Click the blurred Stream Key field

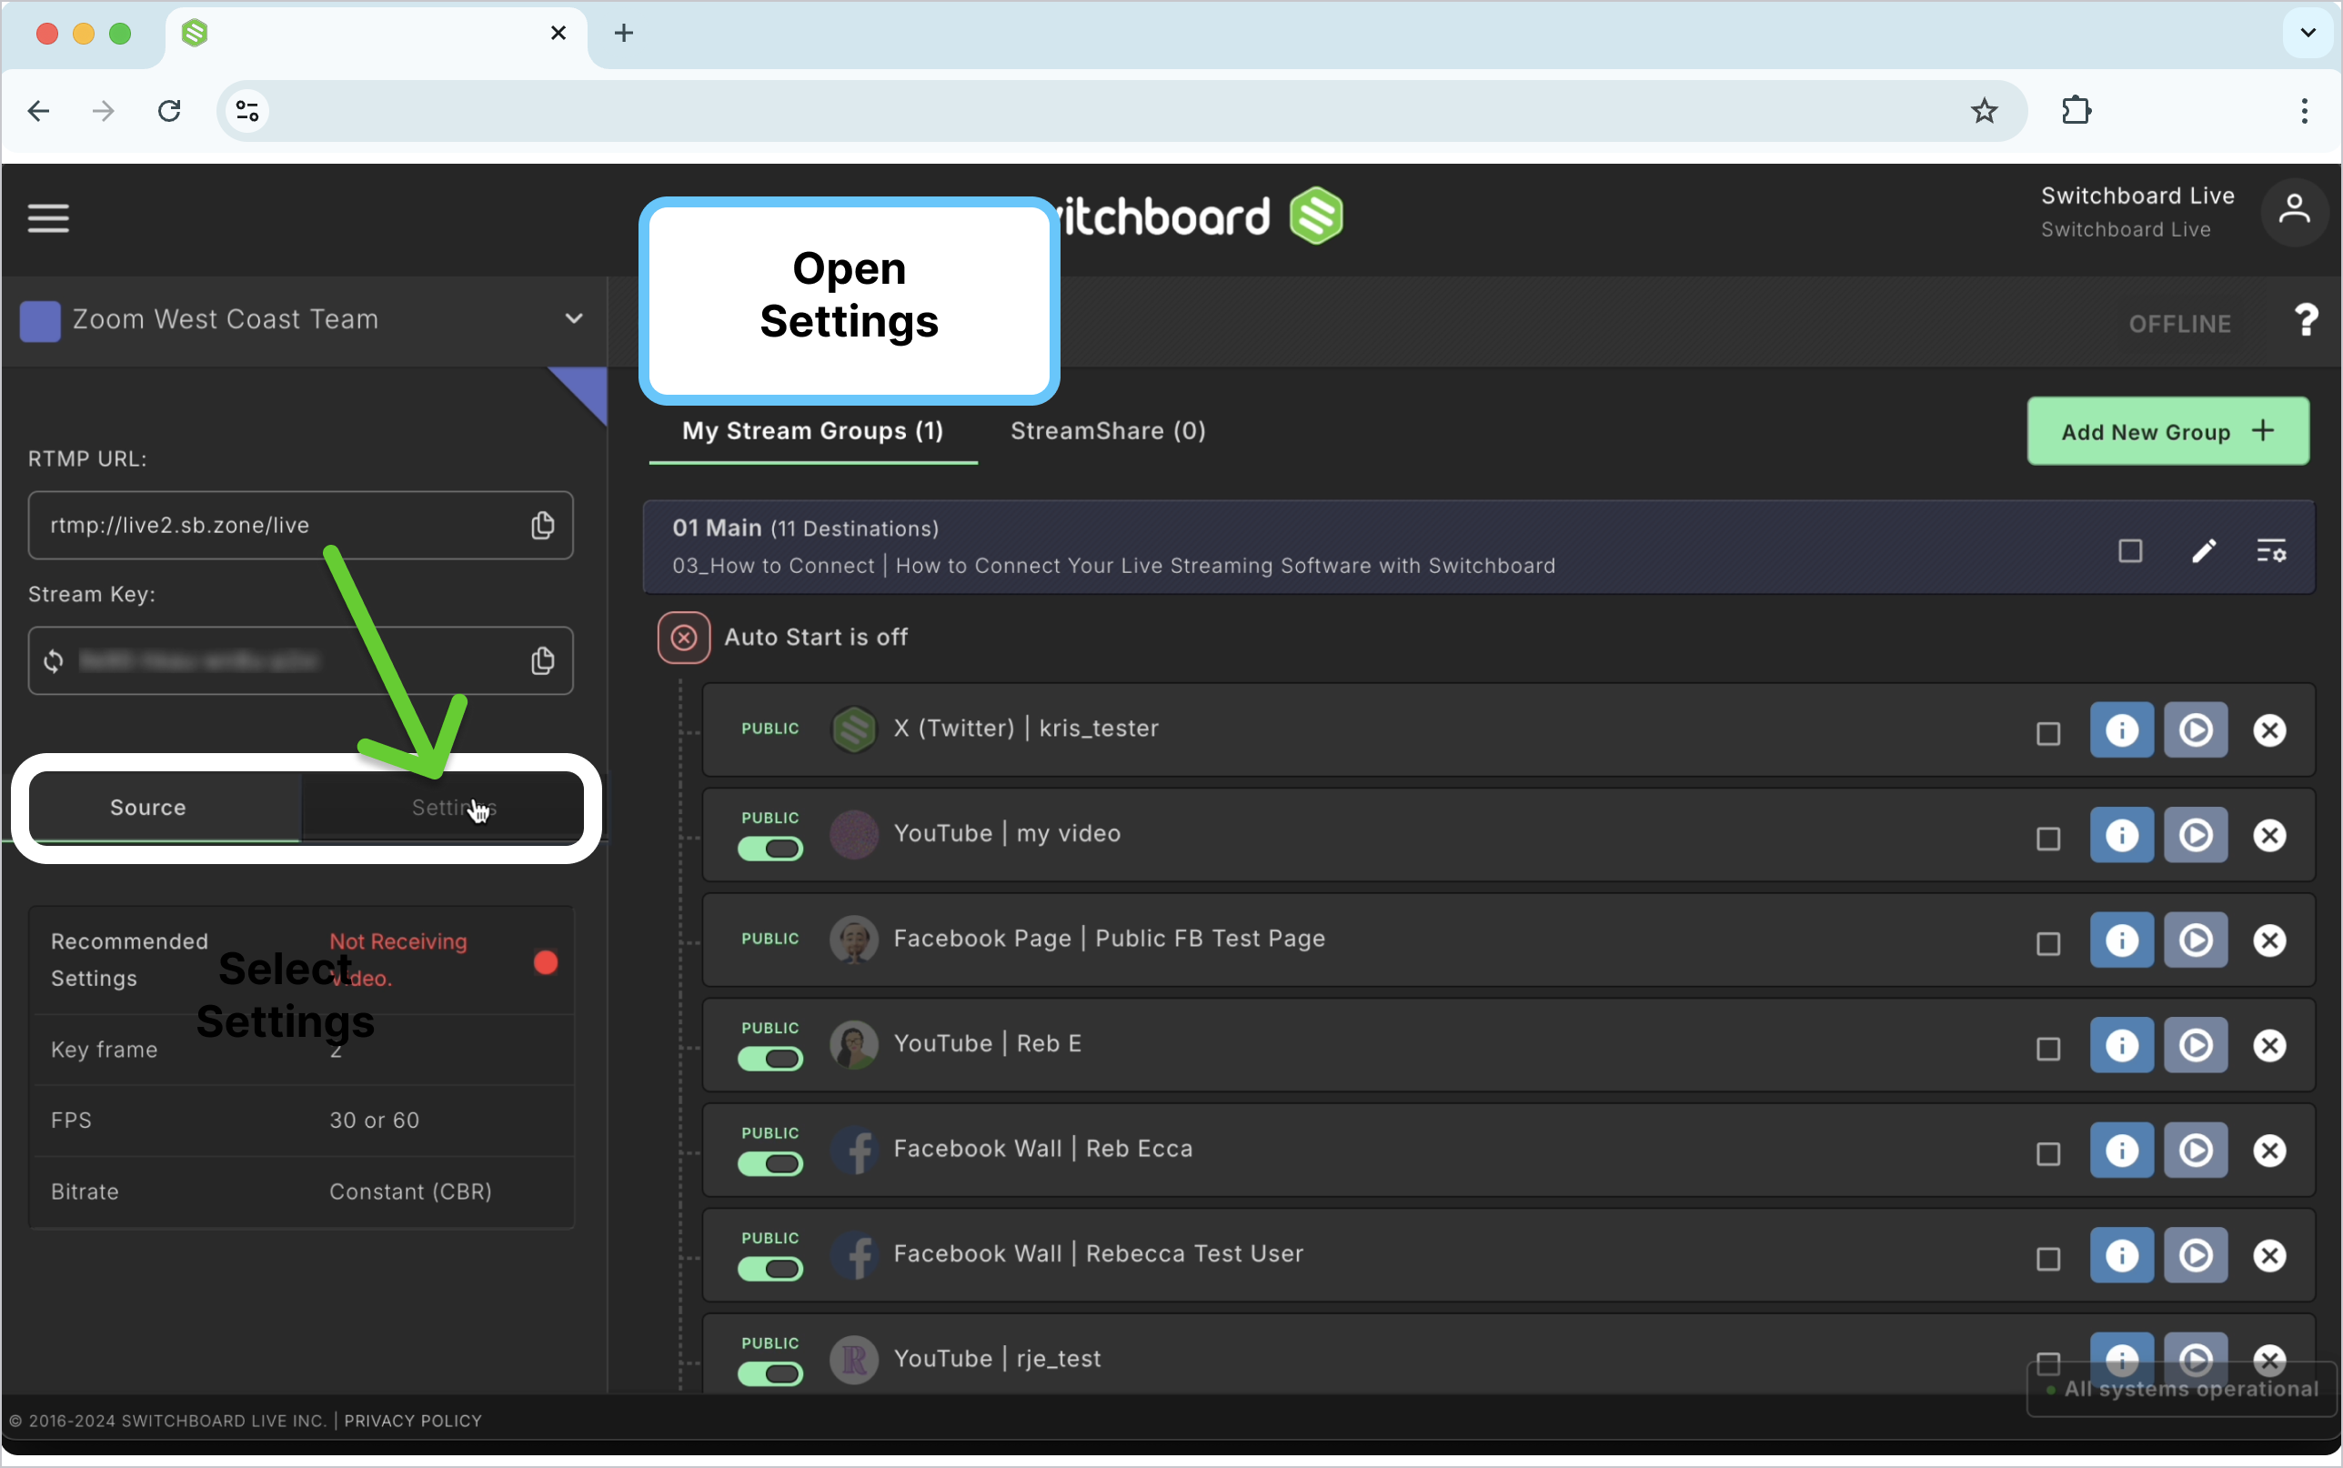[300, 661]
